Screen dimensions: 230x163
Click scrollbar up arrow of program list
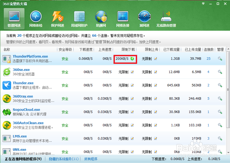pos(228,49)
